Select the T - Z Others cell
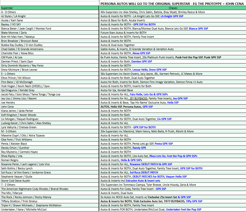 point(49,185)
